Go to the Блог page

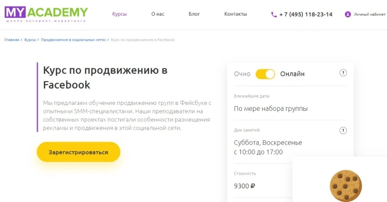tap(194, 14)
